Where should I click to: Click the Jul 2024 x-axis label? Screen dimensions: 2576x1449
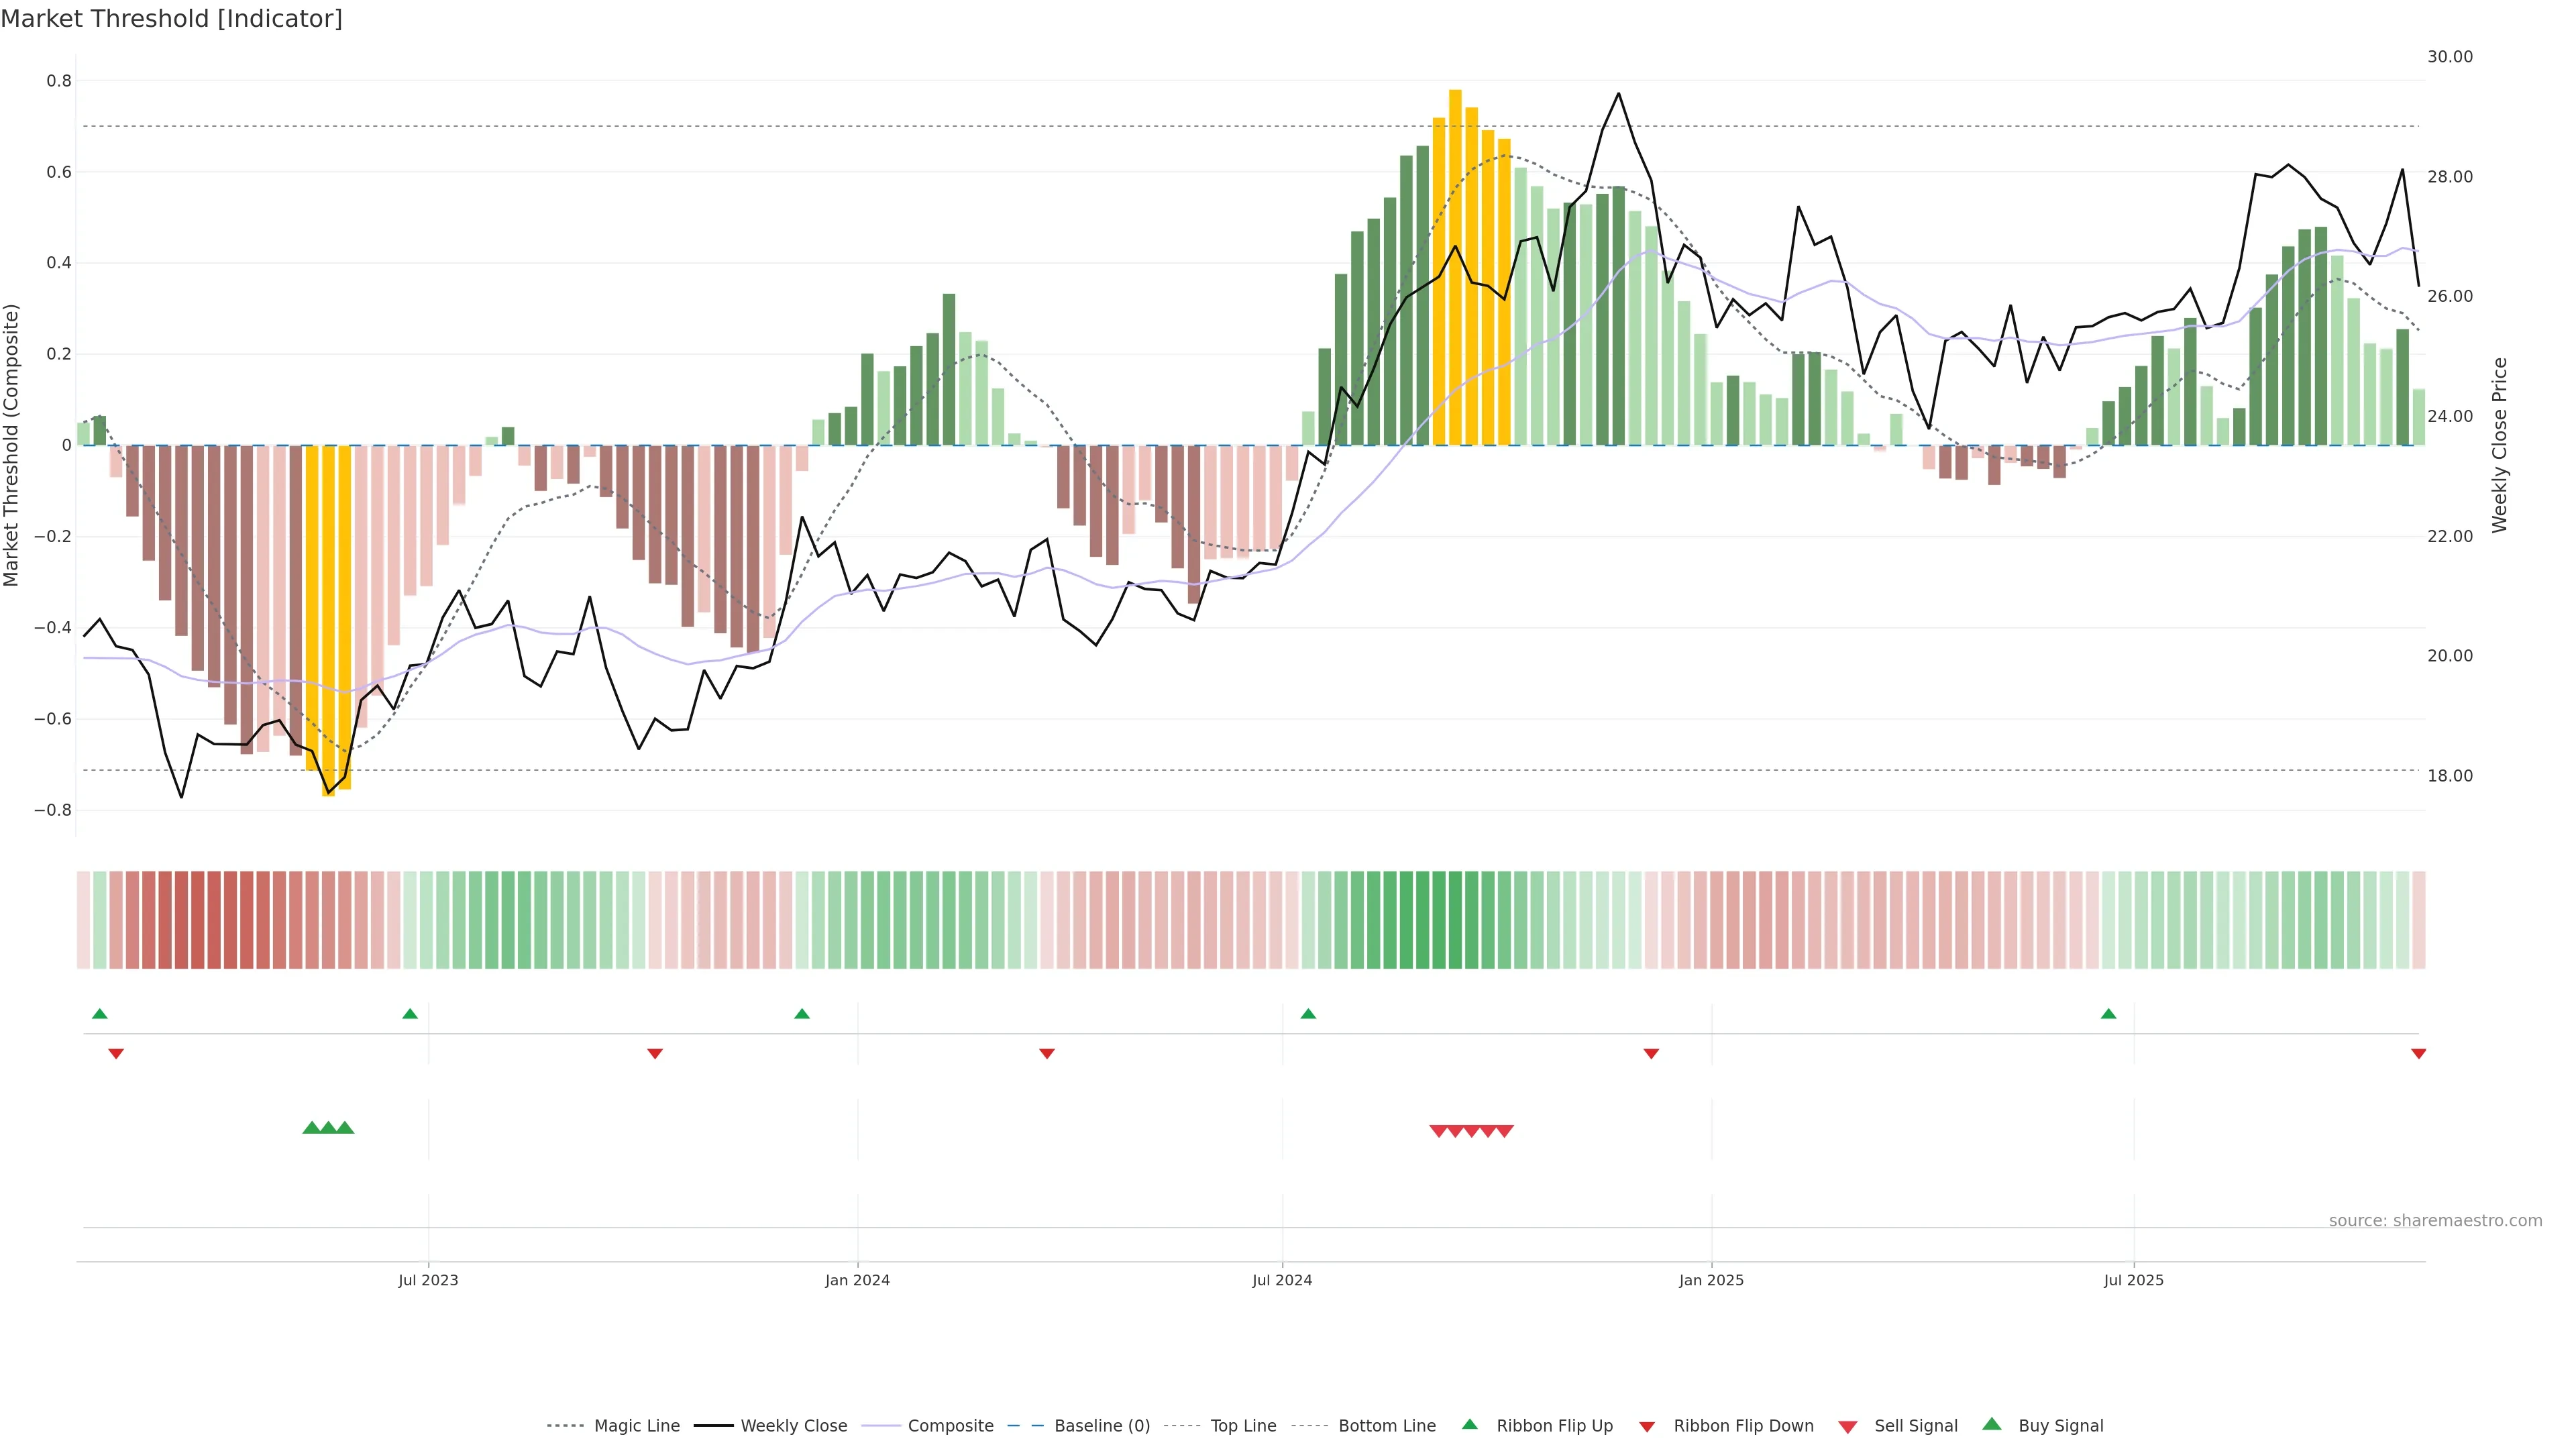point(1282,1280)
